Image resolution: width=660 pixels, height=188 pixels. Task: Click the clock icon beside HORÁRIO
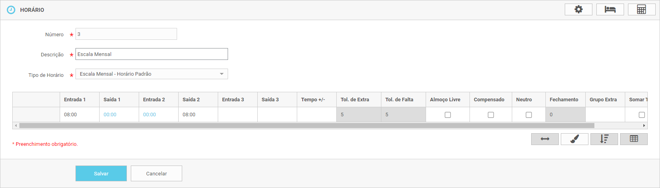tap(11, 10)
